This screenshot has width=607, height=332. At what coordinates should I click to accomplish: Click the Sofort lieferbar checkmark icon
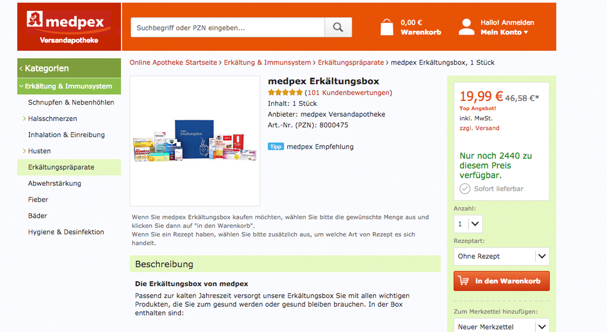[x=465, y=188]
